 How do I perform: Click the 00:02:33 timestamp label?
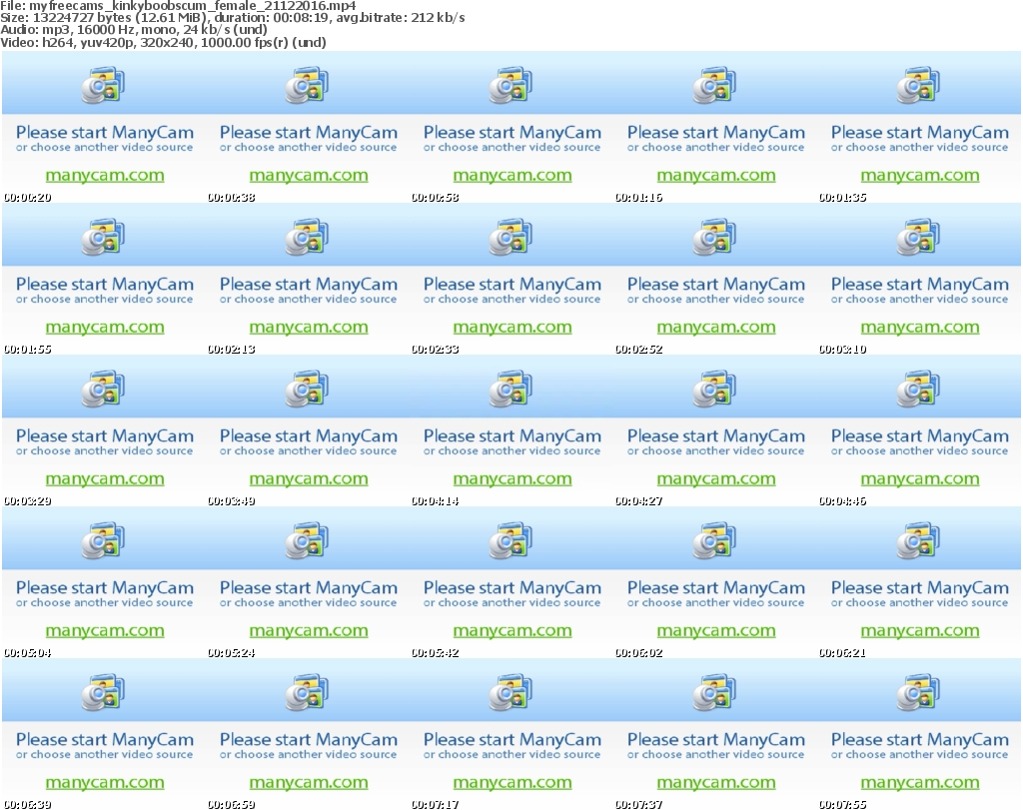pyautogui.click(x=435, y=350)
